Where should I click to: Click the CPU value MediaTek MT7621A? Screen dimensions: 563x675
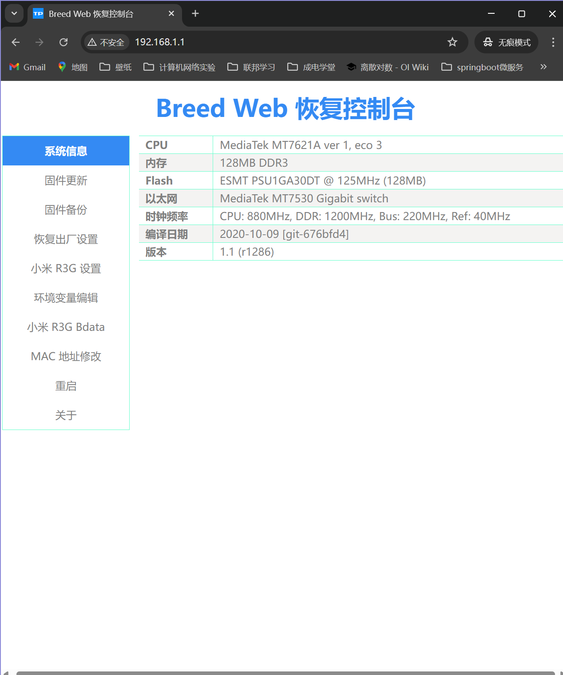click(x=301, y=145)
